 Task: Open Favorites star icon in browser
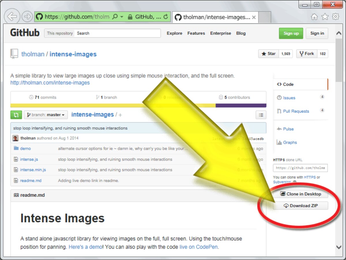click(325, 17)
